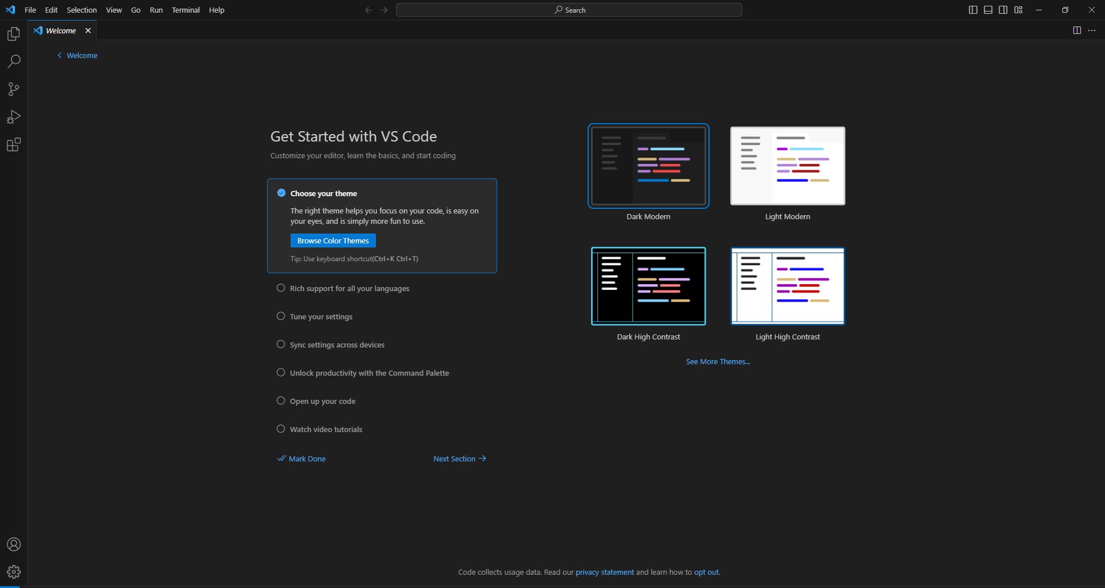This screenshot has width=1105, height=588.
Task: Select the Light Modern theme
Action: coord(787,166)
